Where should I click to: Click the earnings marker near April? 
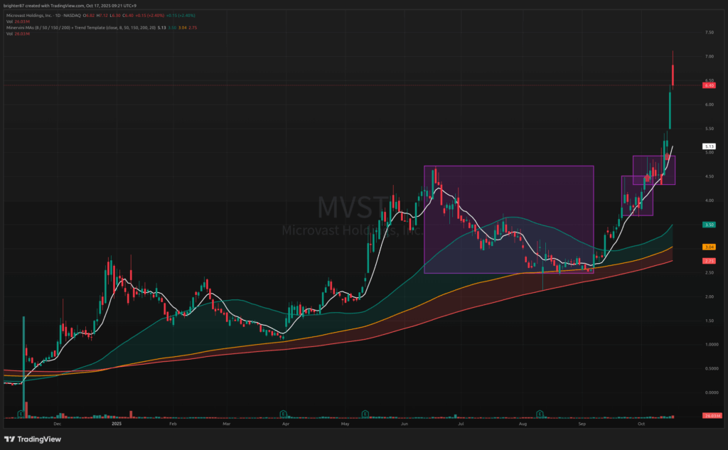(284, 412)
